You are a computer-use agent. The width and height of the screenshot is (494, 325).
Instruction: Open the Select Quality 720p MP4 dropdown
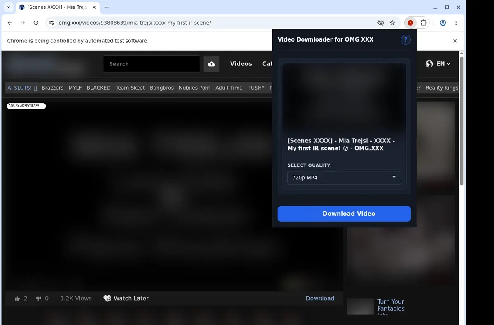pos(344,178)
